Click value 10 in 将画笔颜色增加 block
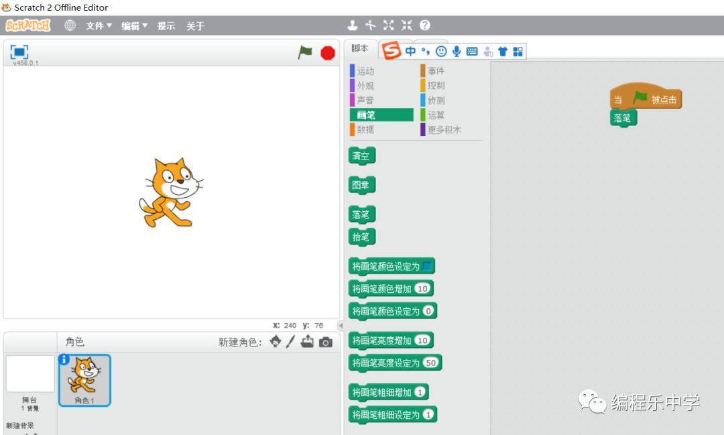 click(x=422, y=289)
